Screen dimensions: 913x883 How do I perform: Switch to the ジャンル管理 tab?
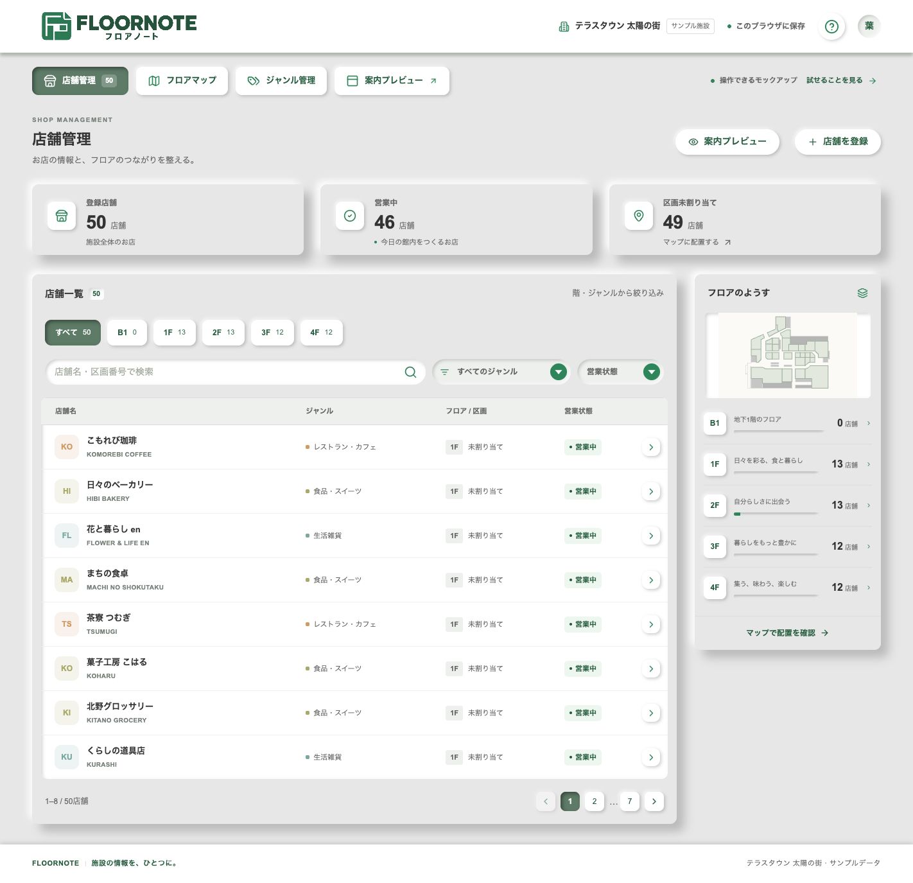(281, 81)
